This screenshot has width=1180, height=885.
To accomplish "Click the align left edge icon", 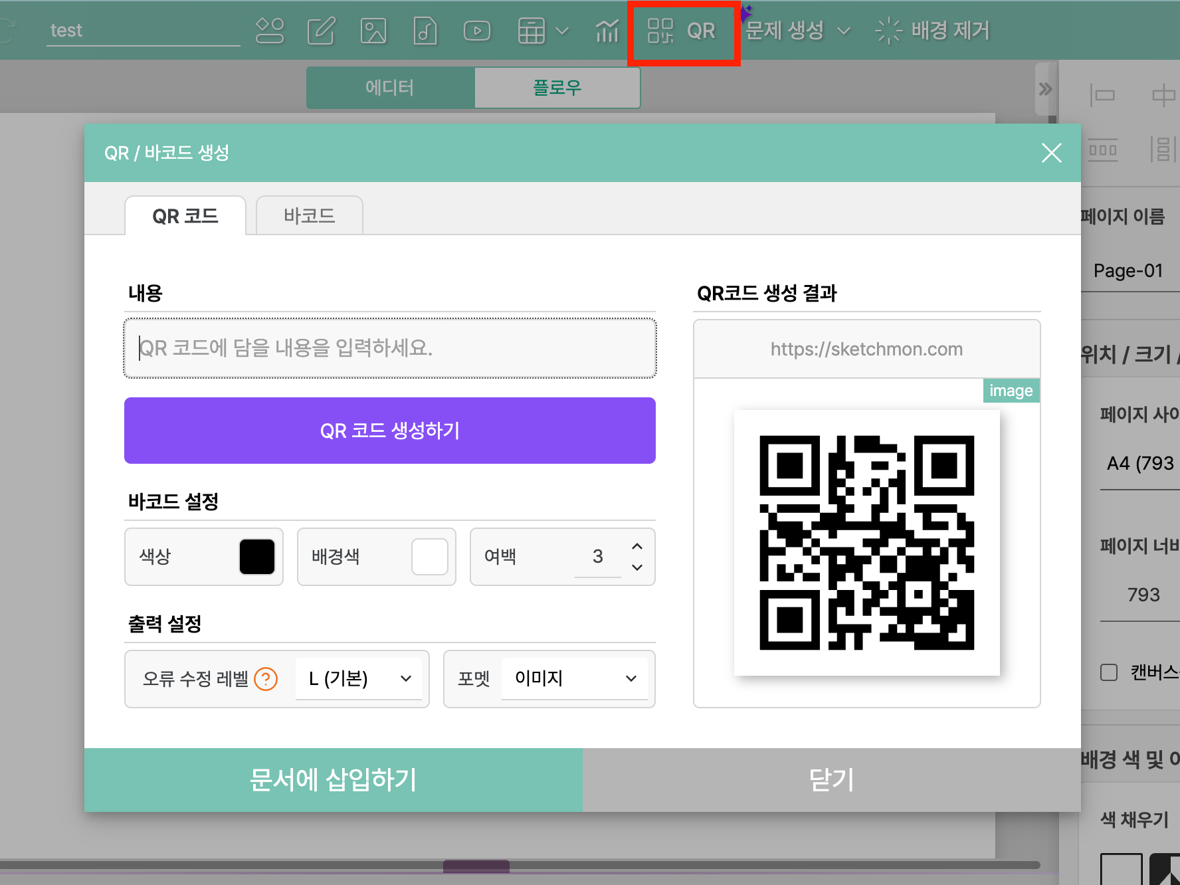I will tap(1102, 95).
